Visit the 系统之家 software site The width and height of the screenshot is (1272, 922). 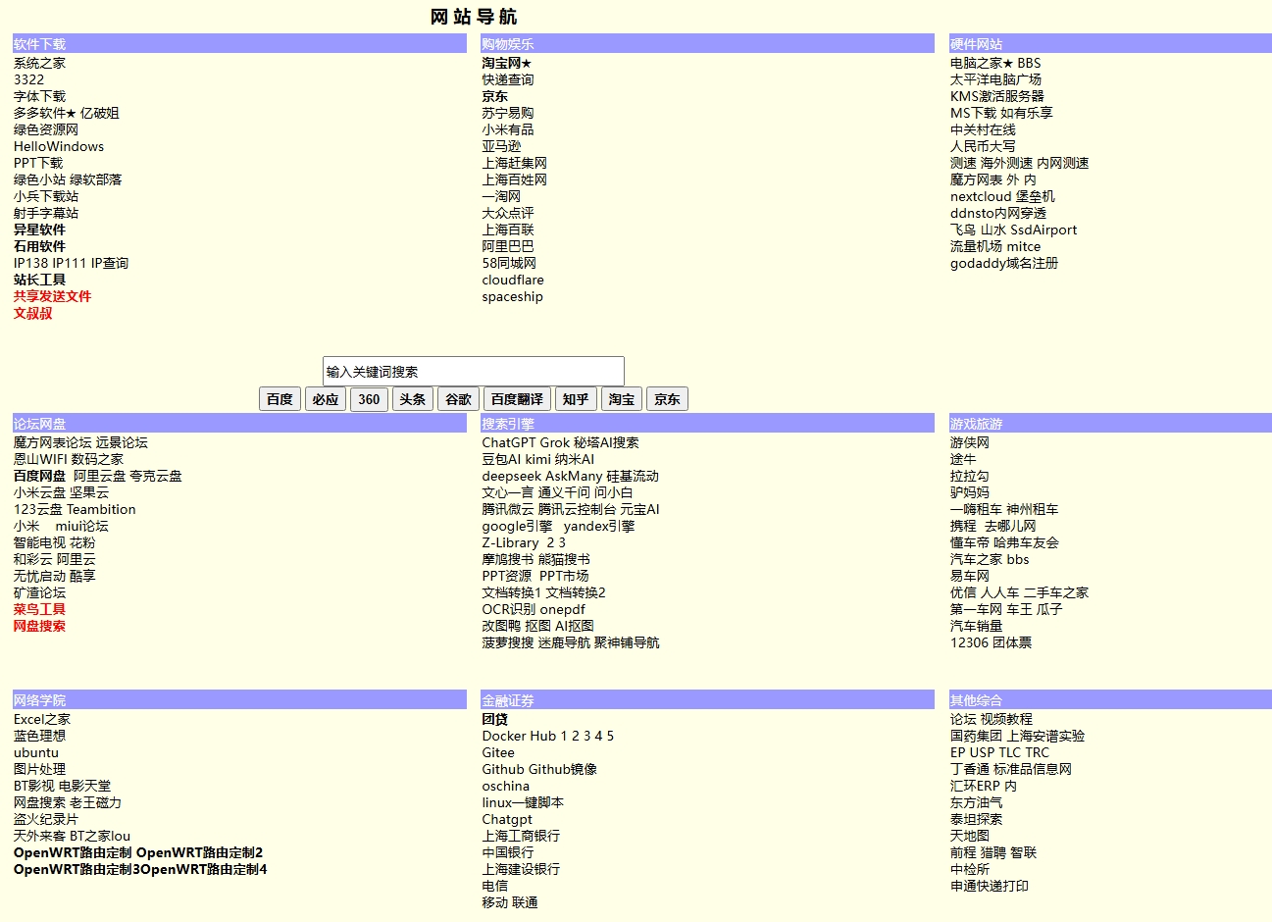[39, 62]
